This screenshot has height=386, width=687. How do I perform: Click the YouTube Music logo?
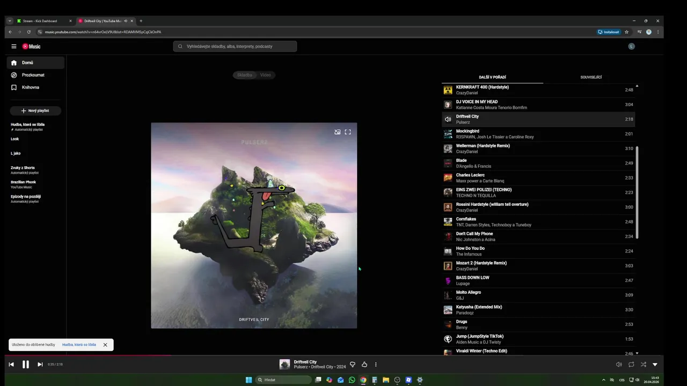(x=31, y=47)
